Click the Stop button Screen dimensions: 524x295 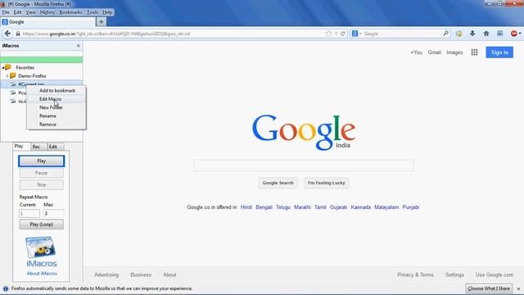pos(42,184)
